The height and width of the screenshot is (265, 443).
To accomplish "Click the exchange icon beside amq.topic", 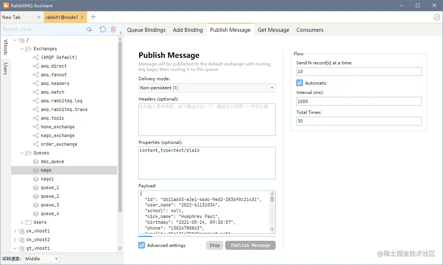I will click(x=36, y=118).
